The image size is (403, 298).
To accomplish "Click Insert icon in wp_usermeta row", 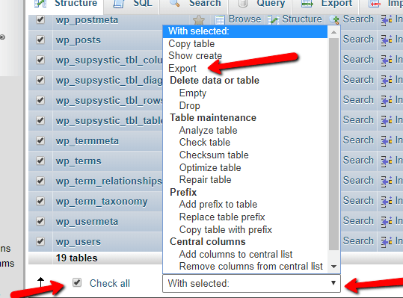I will point(387,222).
